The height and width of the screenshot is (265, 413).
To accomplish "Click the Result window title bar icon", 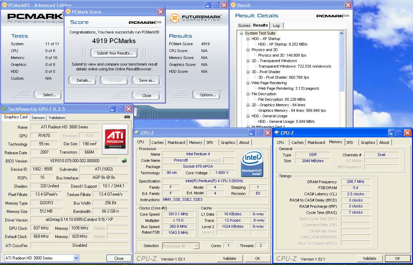I will [233, 5].
